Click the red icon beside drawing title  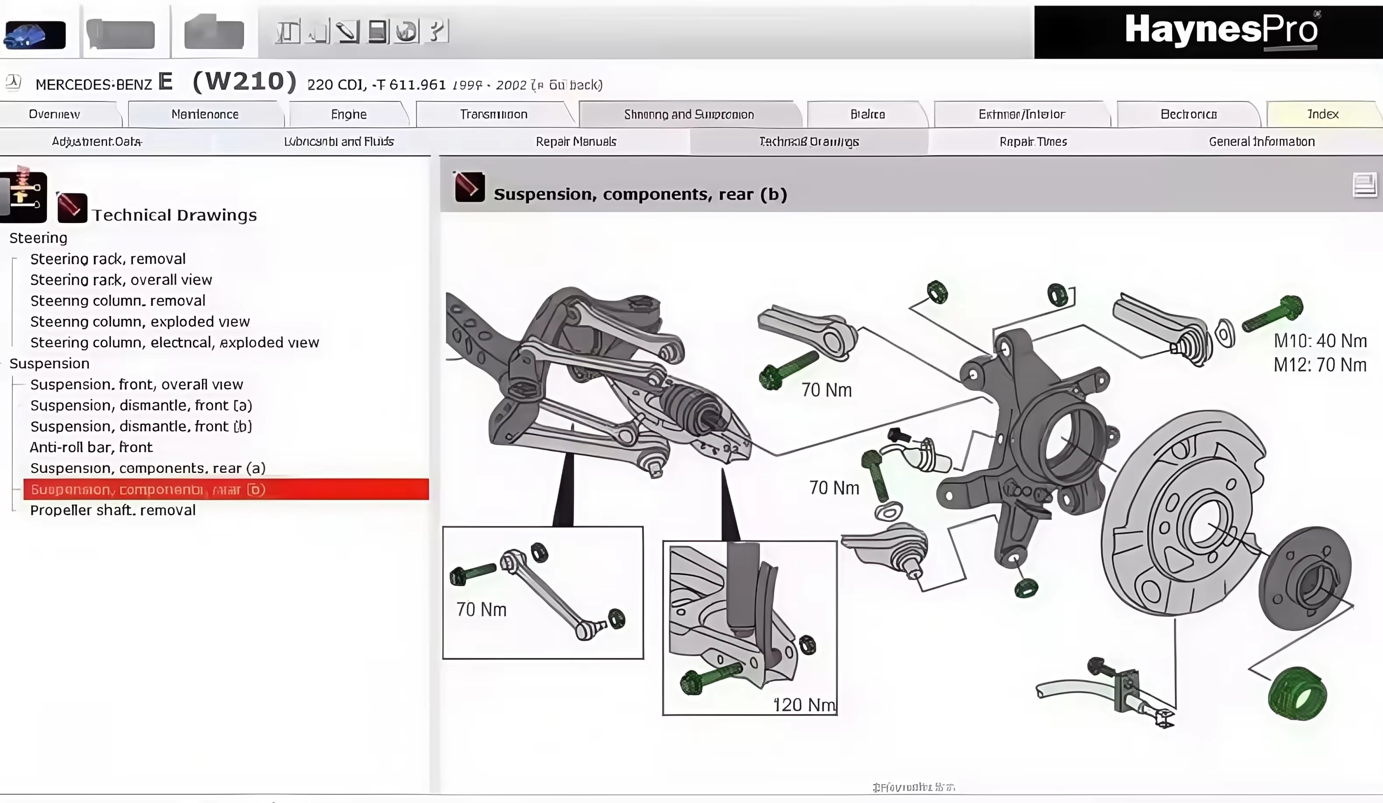[469, 187]
